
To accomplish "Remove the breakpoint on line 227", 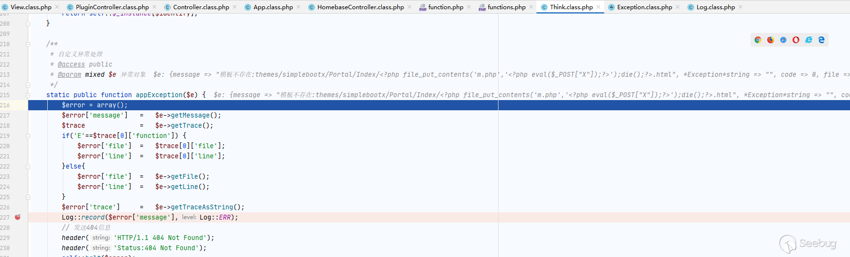I will [x=18, y=217].
